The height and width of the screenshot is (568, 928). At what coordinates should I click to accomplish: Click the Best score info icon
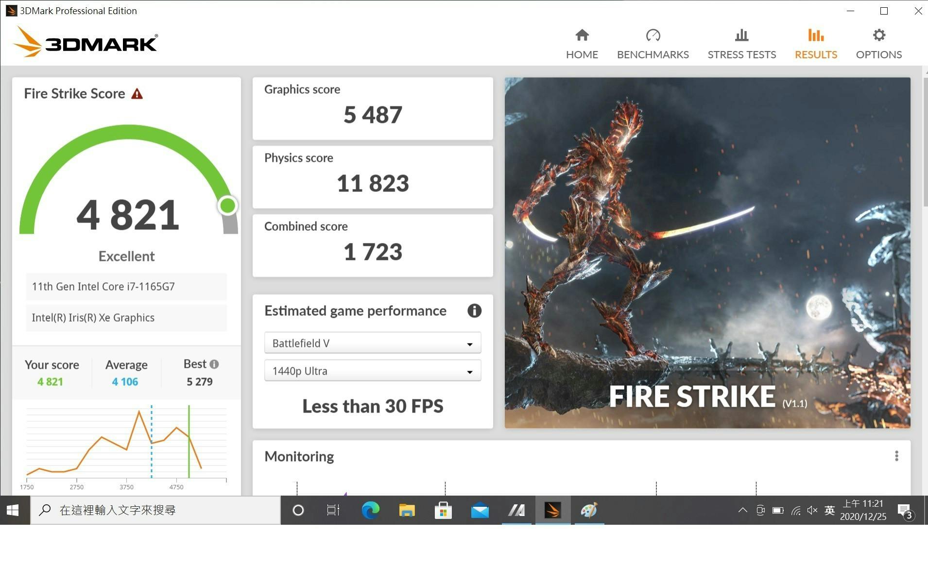click(x=214, y=364)
